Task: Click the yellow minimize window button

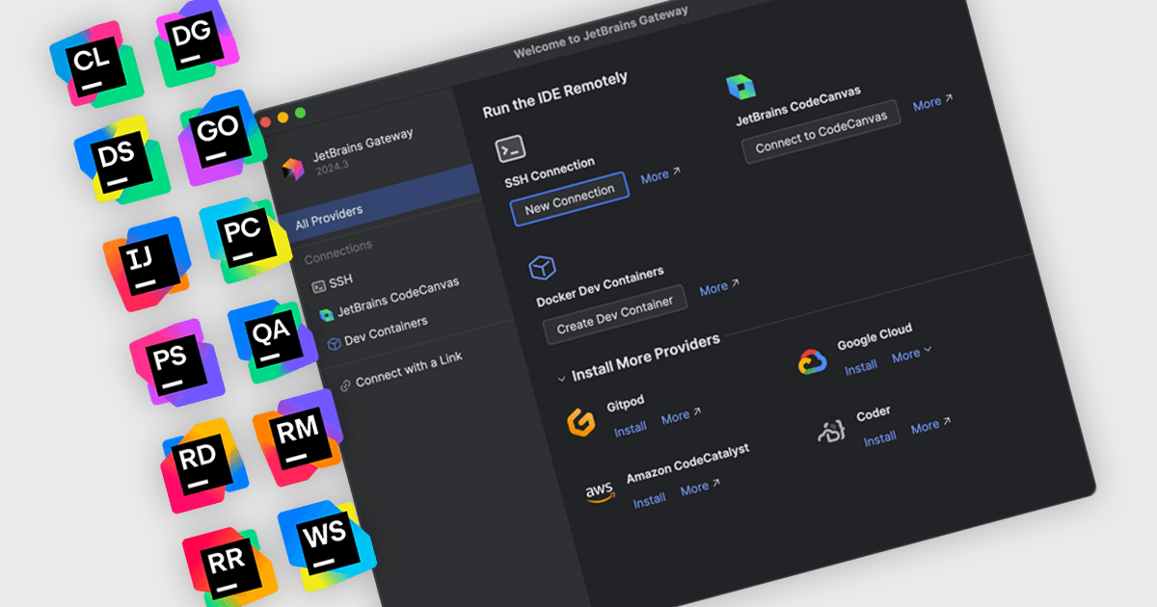Action: [283, 118]
